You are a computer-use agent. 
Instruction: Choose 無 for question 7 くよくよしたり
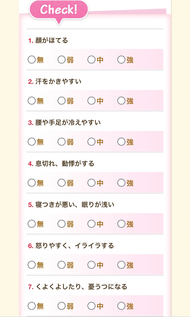[x=32, y=306]
